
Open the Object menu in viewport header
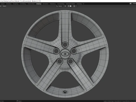click(x=4, y=6)
